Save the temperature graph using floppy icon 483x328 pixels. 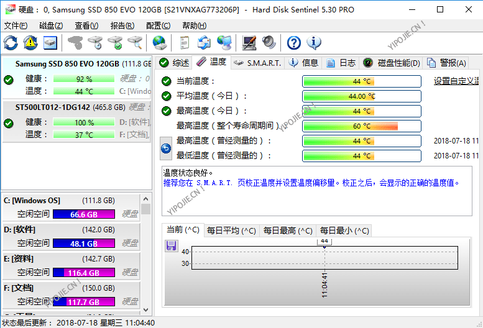point(172,247)
